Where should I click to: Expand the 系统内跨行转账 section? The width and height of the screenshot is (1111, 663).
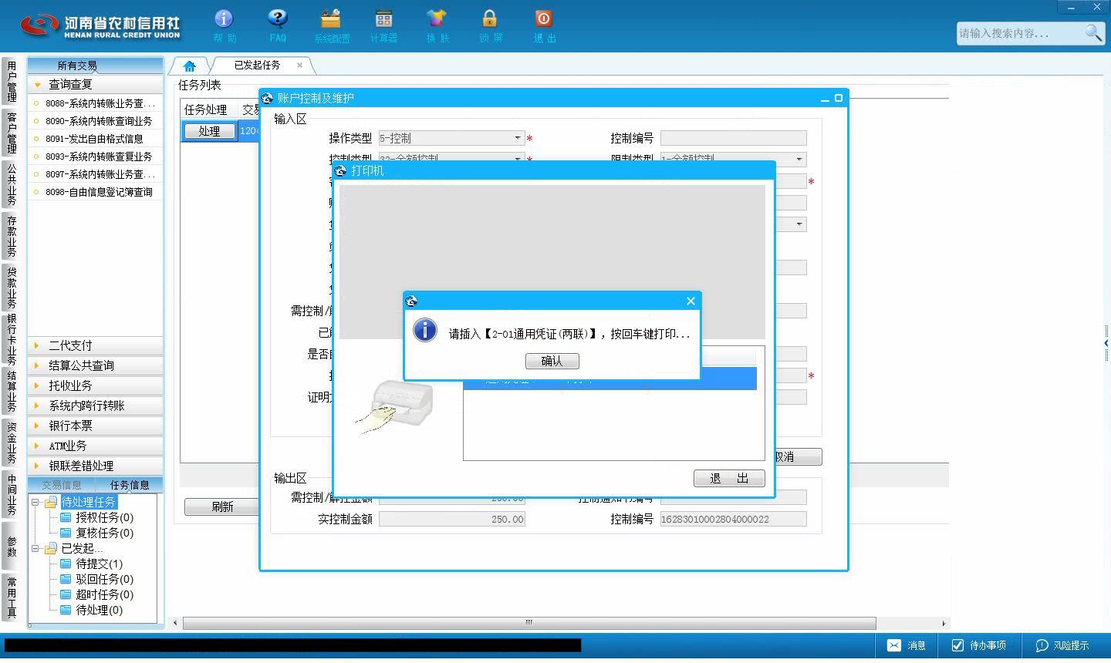95,406
